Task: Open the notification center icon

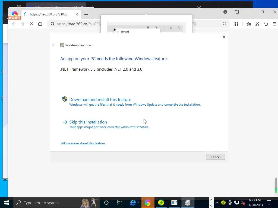Action: click(x=269, y=203)
